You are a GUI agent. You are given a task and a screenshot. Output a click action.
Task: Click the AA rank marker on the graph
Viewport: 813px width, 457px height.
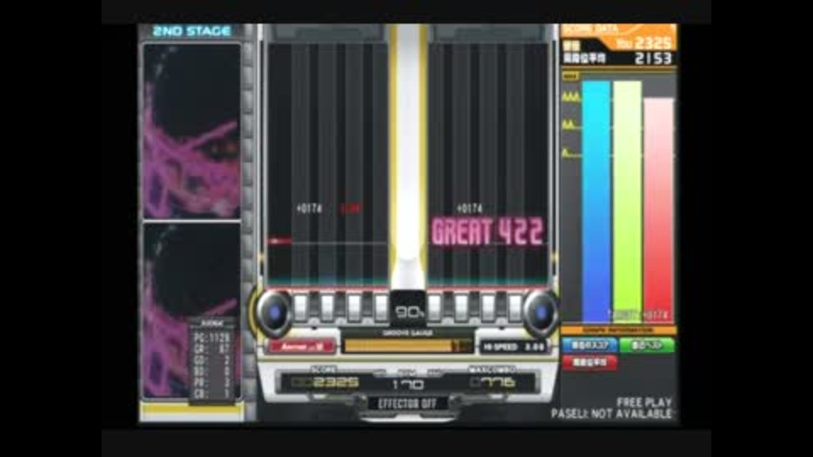coord(570,125)
